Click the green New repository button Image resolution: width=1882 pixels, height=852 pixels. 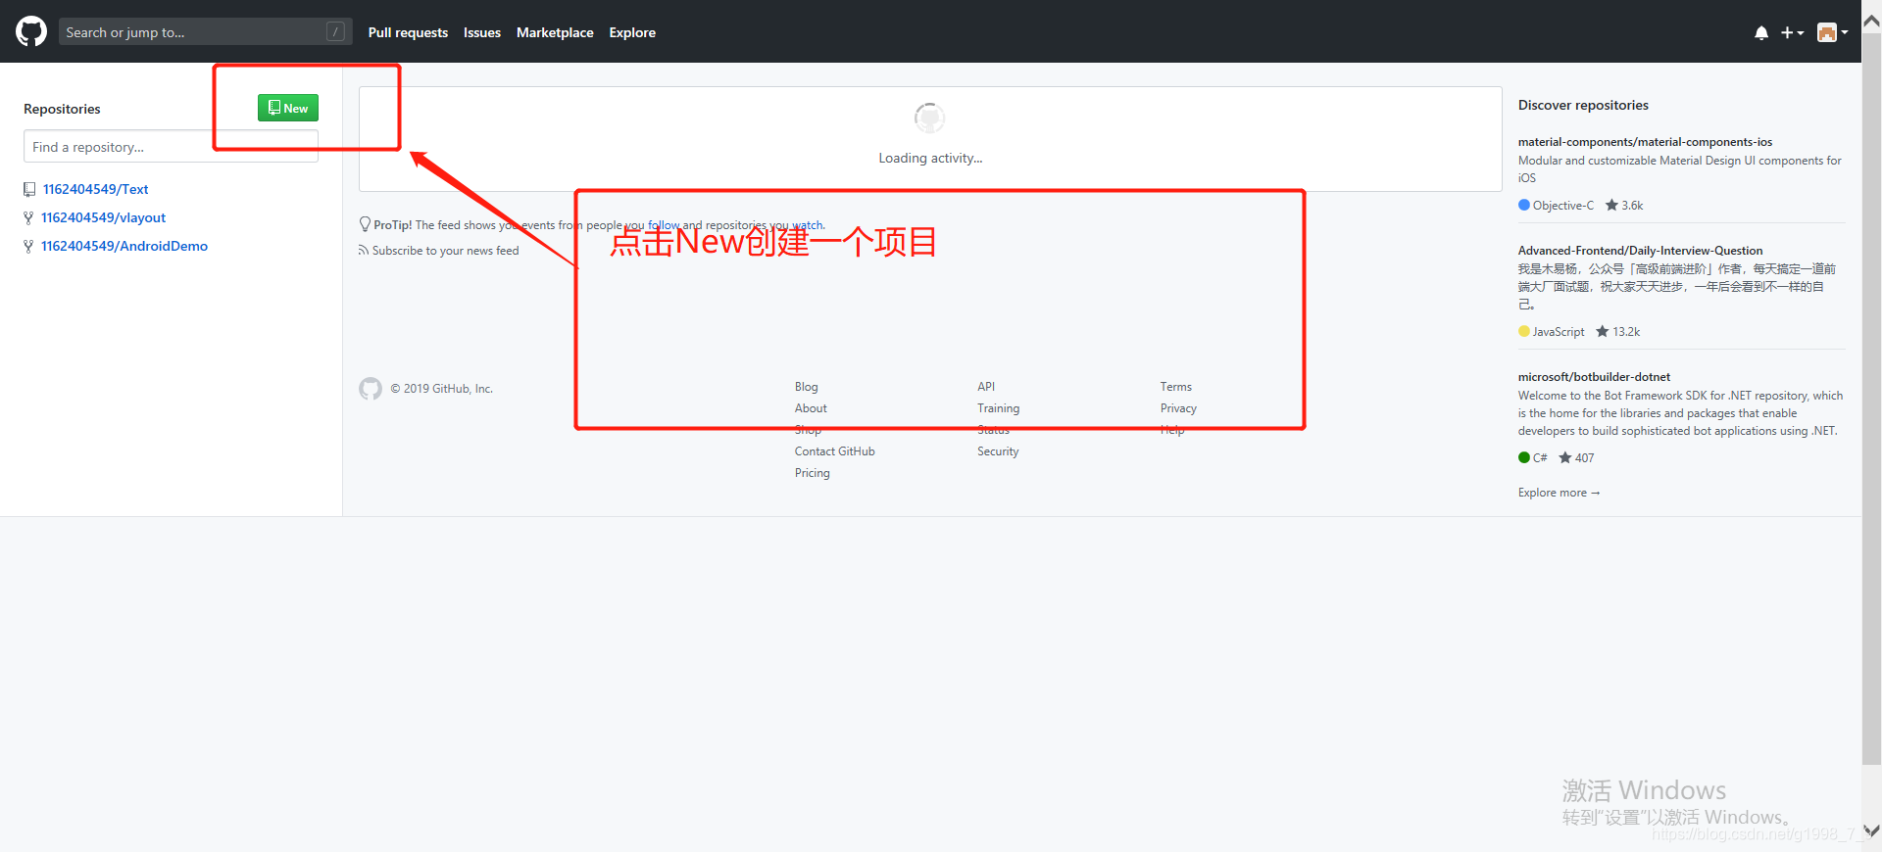coord(288,108)
